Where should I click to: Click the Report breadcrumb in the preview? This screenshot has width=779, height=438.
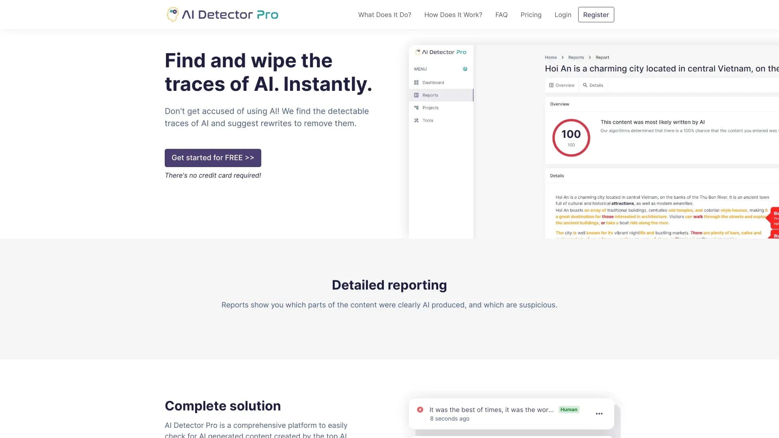(602, 58)
